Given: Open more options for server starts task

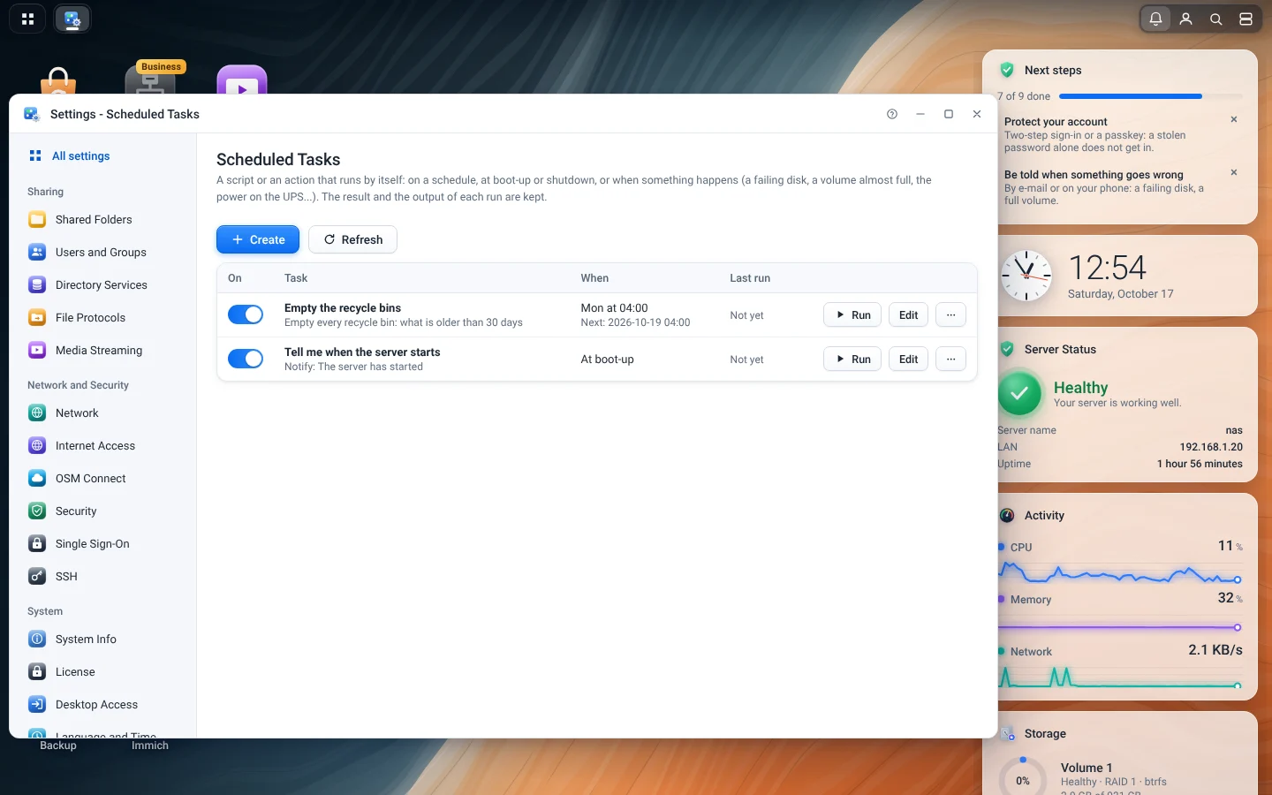Looking at the screenshot, I should click(950, 359).
